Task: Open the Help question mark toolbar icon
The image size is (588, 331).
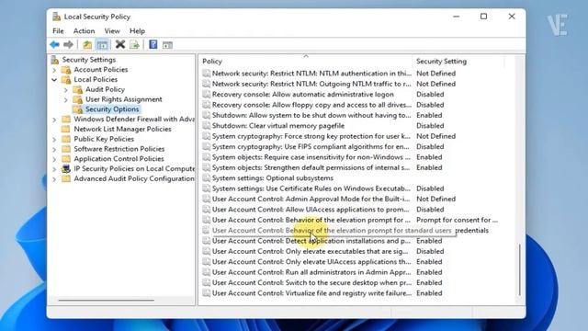Action: tap(153, 45)
